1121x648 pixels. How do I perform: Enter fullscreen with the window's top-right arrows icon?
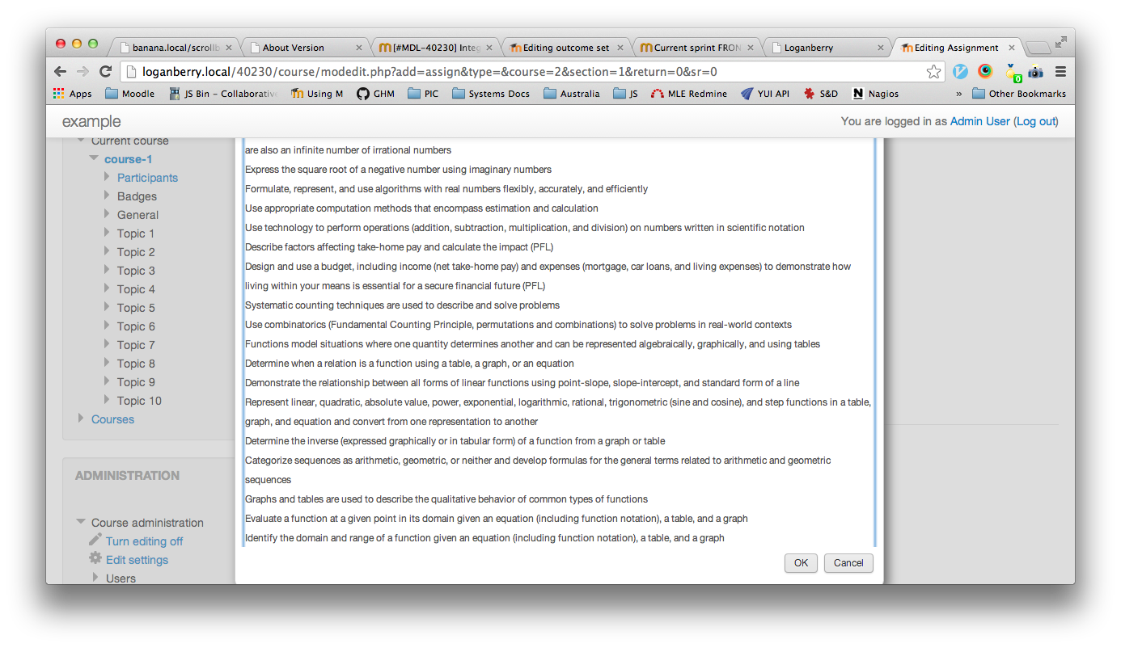coord(1060,42)
